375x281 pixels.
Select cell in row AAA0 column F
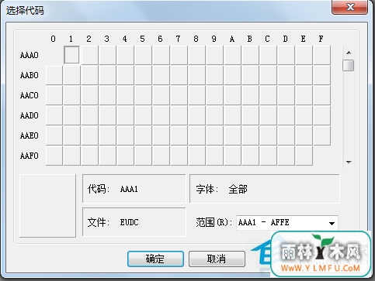321,55
